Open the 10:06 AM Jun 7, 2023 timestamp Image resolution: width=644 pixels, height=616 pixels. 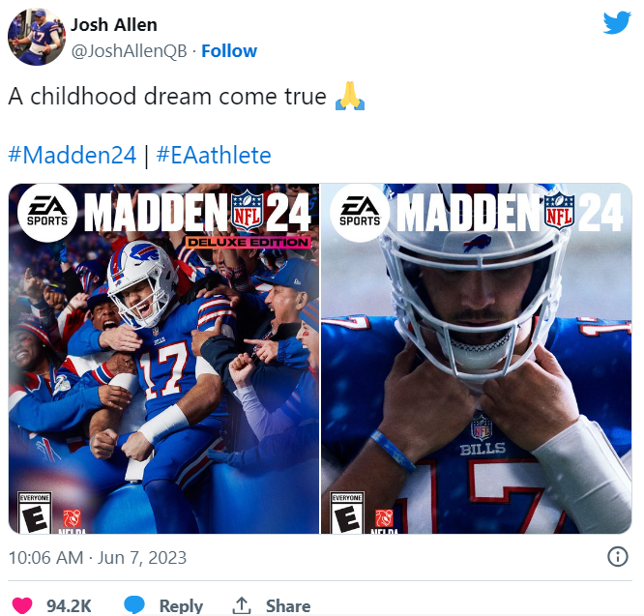click(x=98, y=557)
